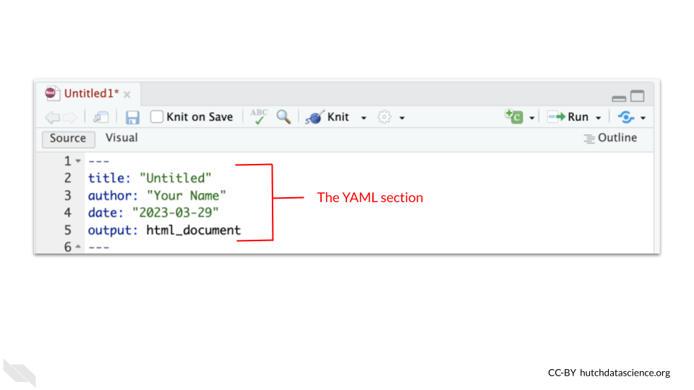Click the output: html_document line
The image size is (694, 390).
coord(164,230)
